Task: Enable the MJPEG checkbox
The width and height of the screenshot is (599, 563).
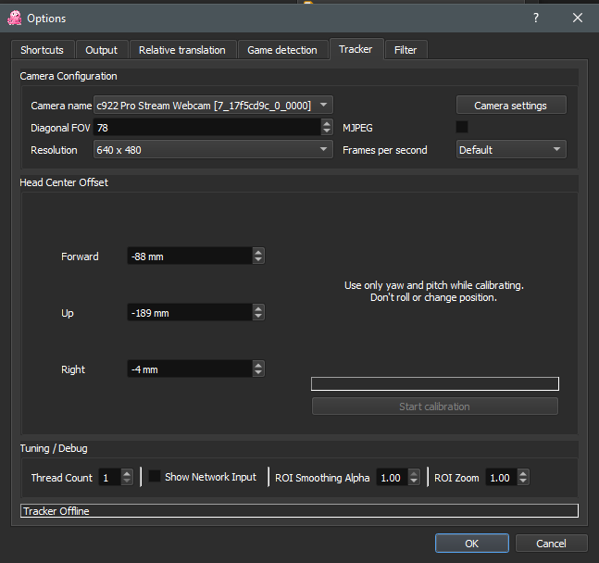Action: pyautogui.click(x=462, y=127)
